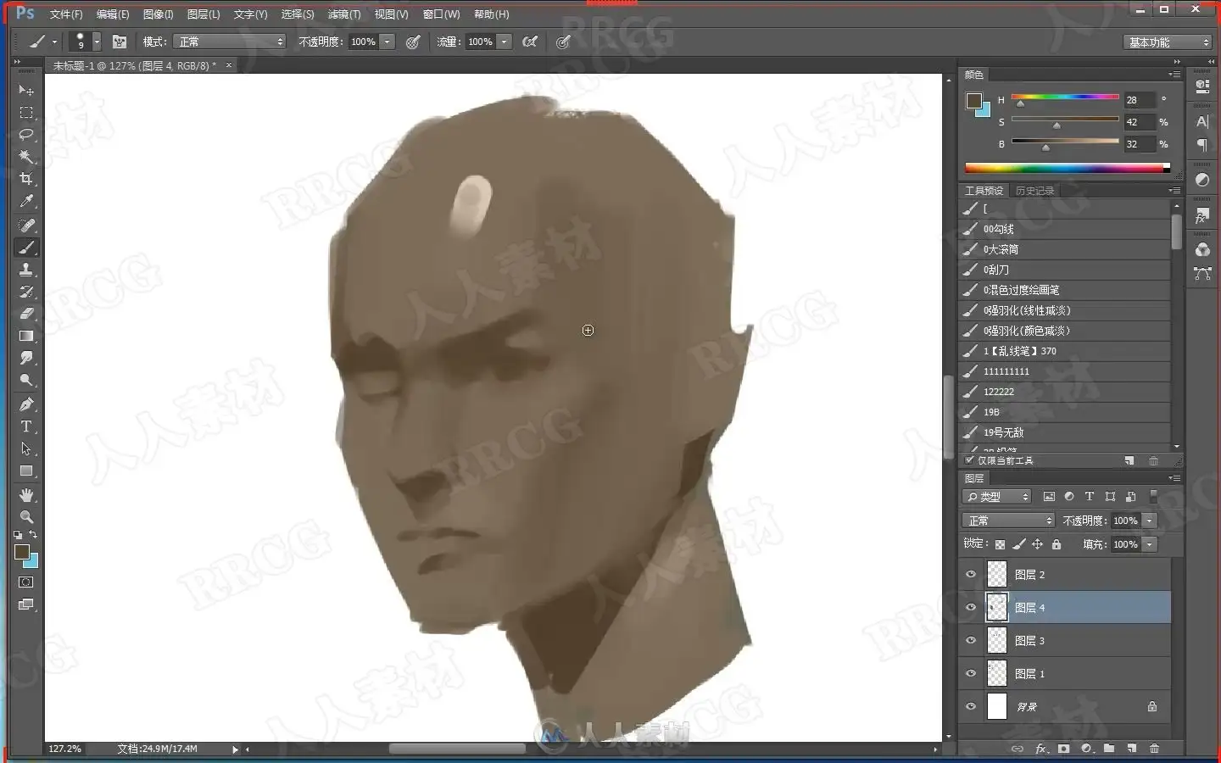Screen dimensions: 1221x763
Task: Open the layer filter 类型 dropdown
Action: [996, 497]
